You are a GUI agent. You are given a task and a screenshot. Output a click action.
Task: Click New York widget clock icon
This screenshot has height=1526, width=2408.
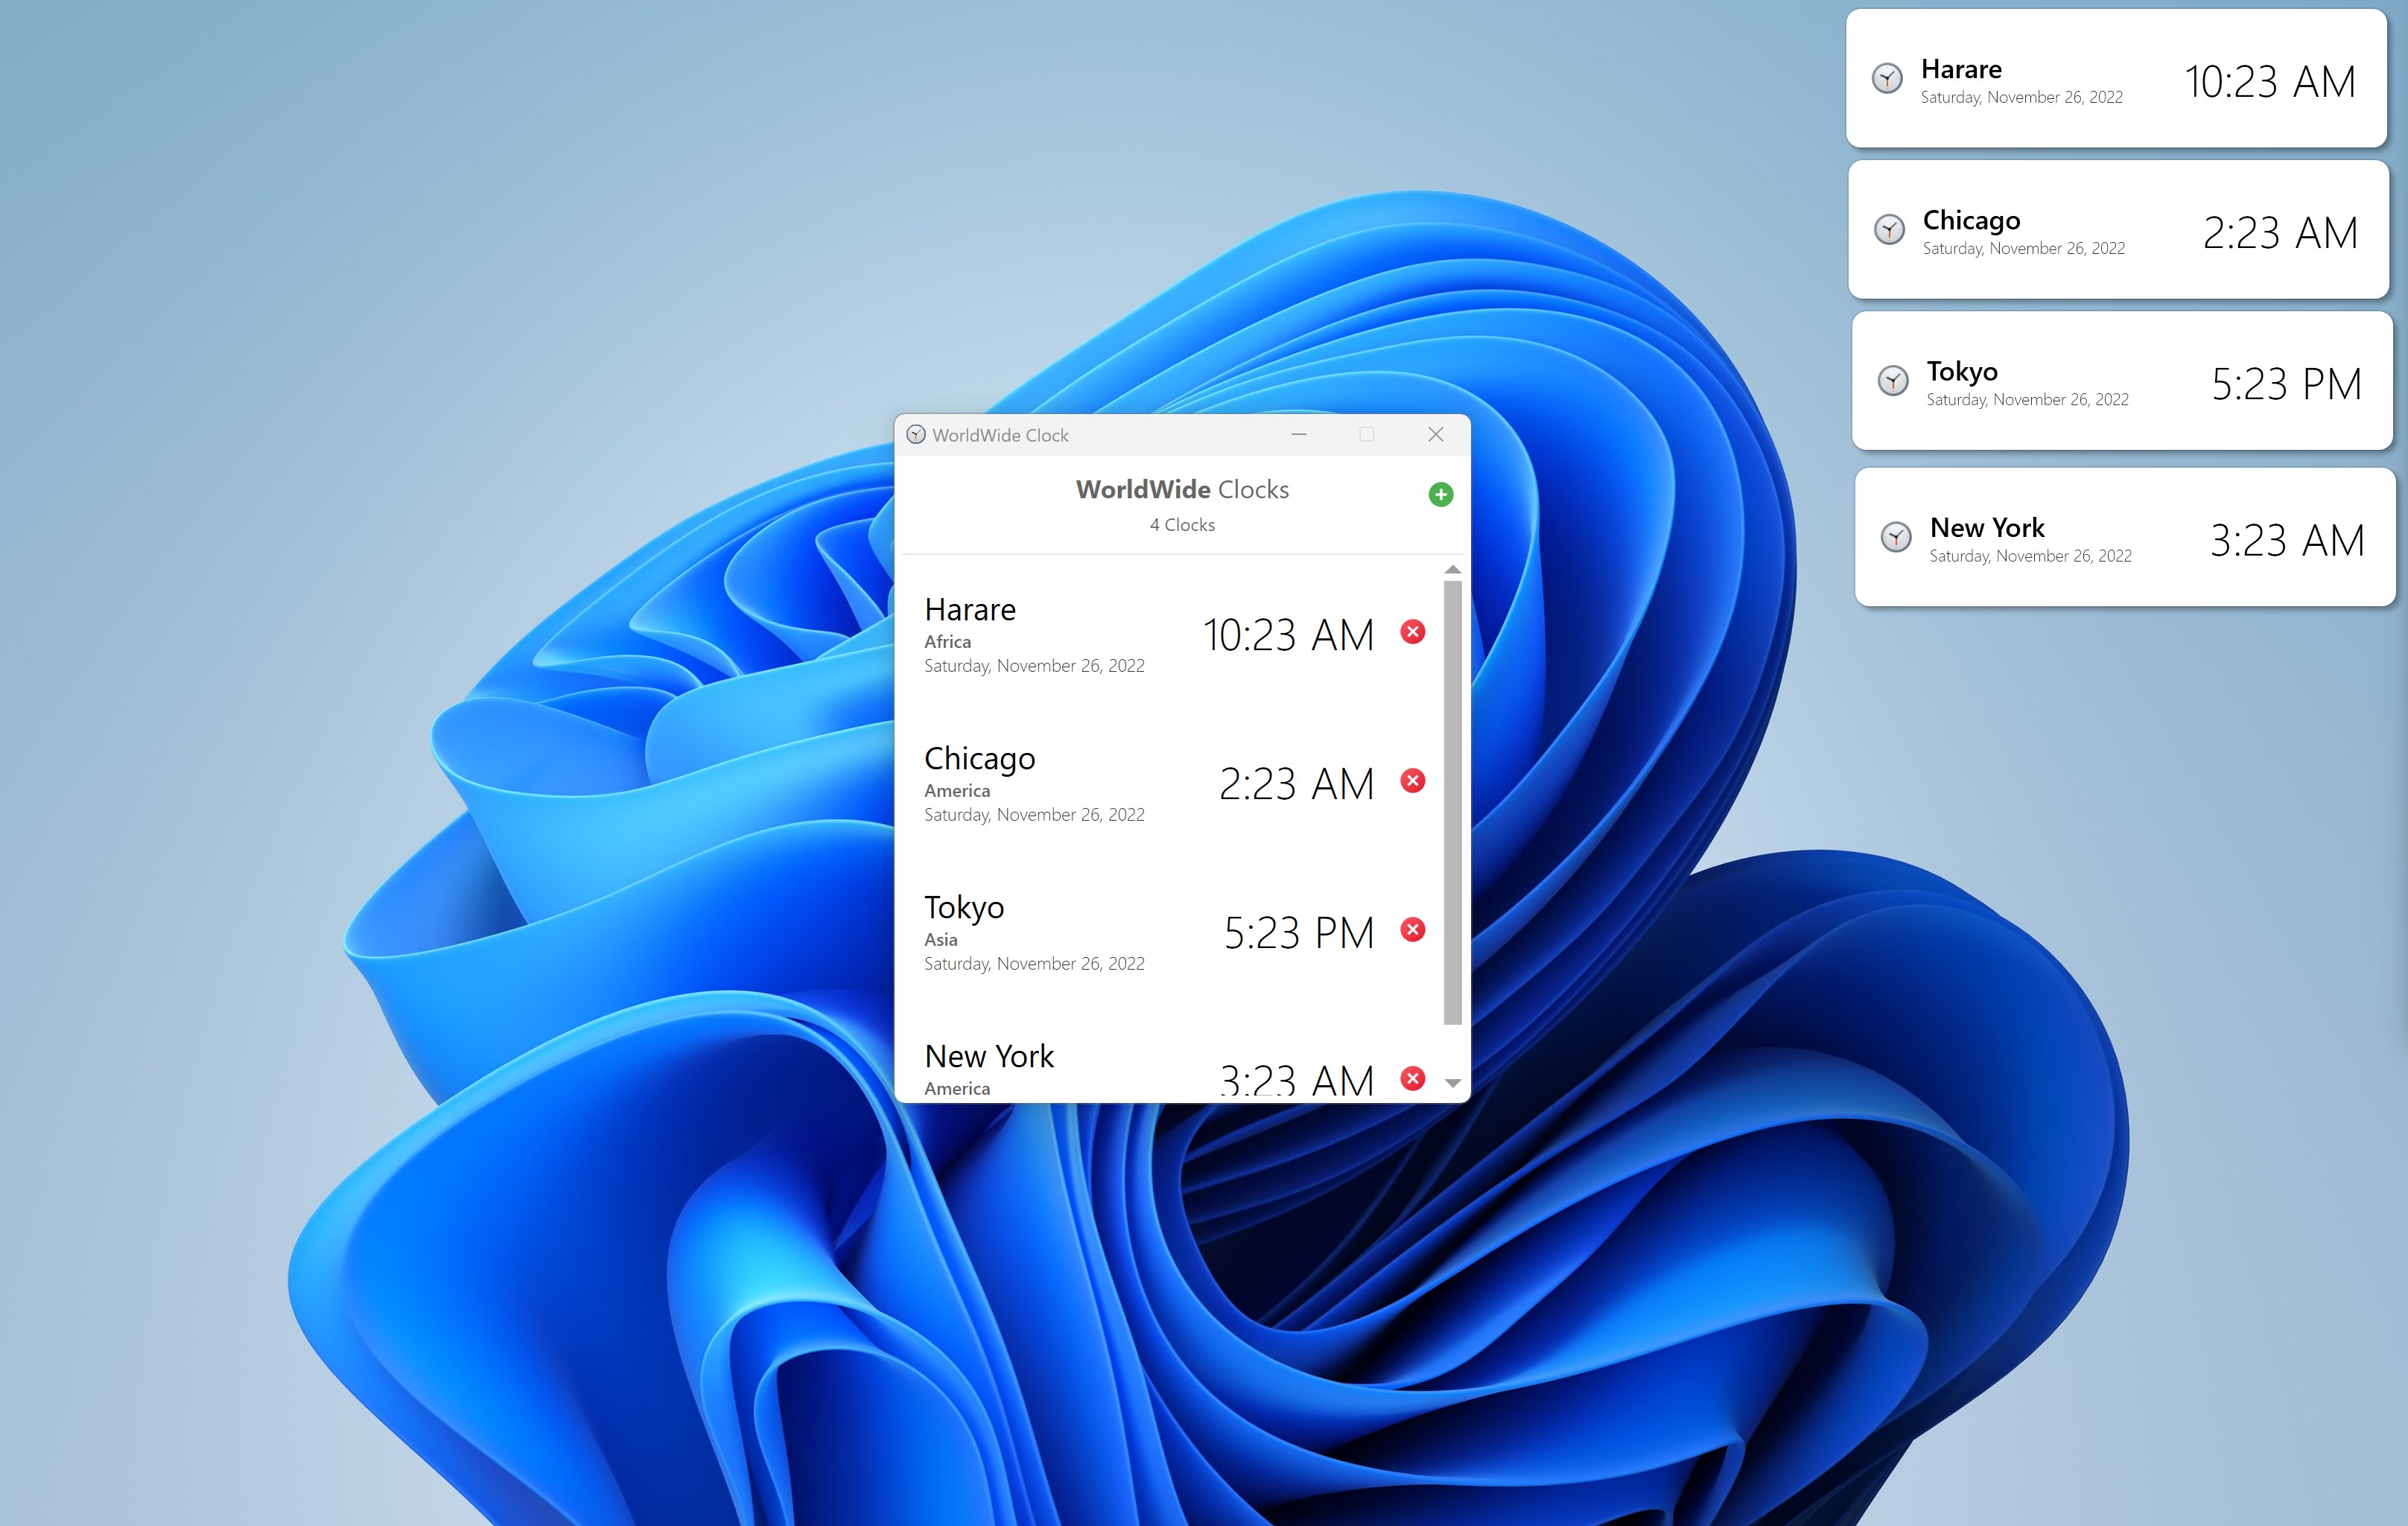1895,537
